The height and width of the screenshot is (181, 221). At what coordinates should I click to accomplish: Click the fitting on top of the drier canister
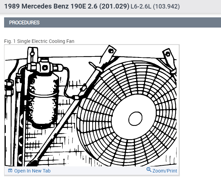[43, 66]
